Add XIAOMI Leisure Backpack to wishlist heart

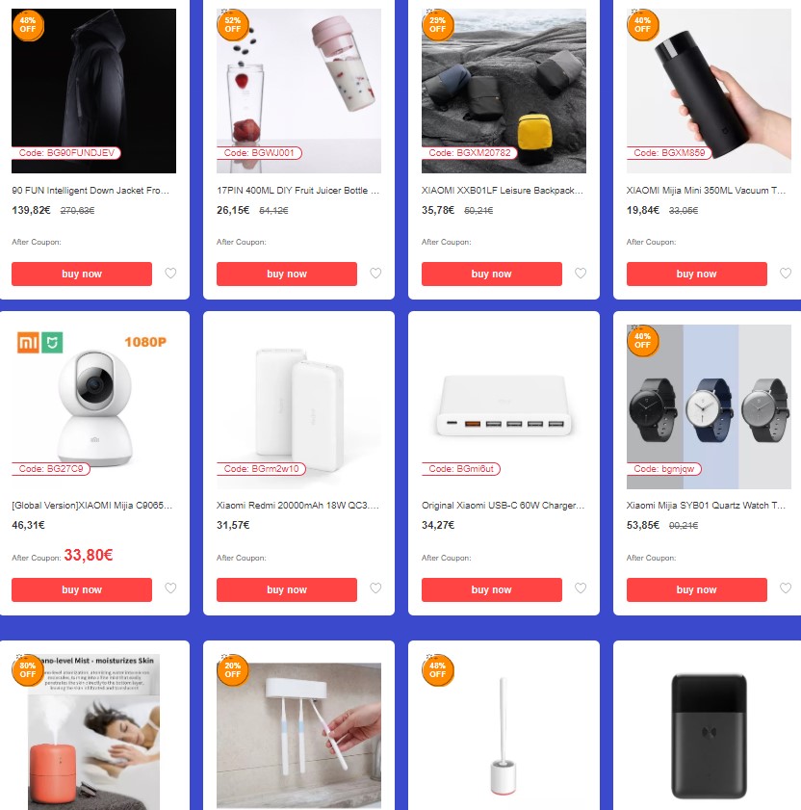point(581,274)
